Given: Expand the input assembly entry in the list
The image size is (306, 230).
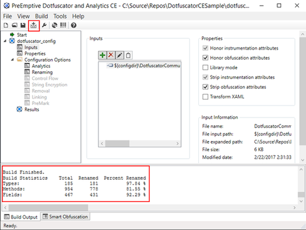Looking at the screenshot, I should [108, 65].
